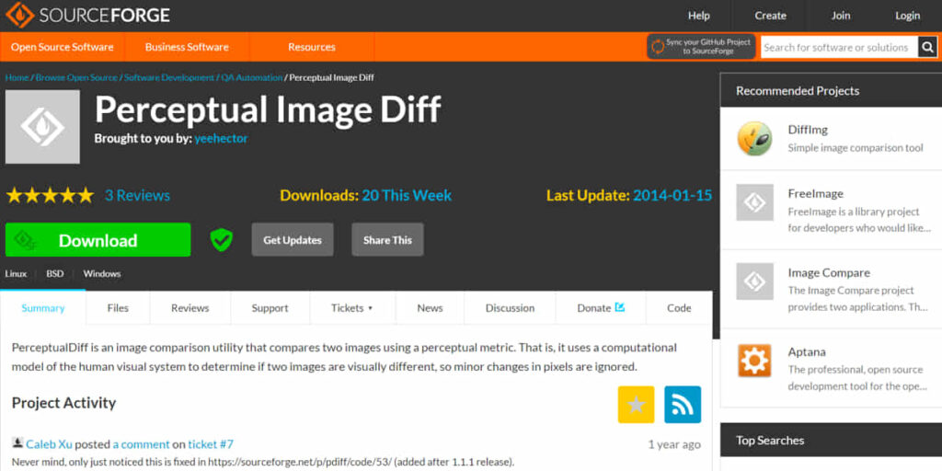Open the 3 Reviews link
This screenshot has width=942, height=471.
tap(138, 195)
